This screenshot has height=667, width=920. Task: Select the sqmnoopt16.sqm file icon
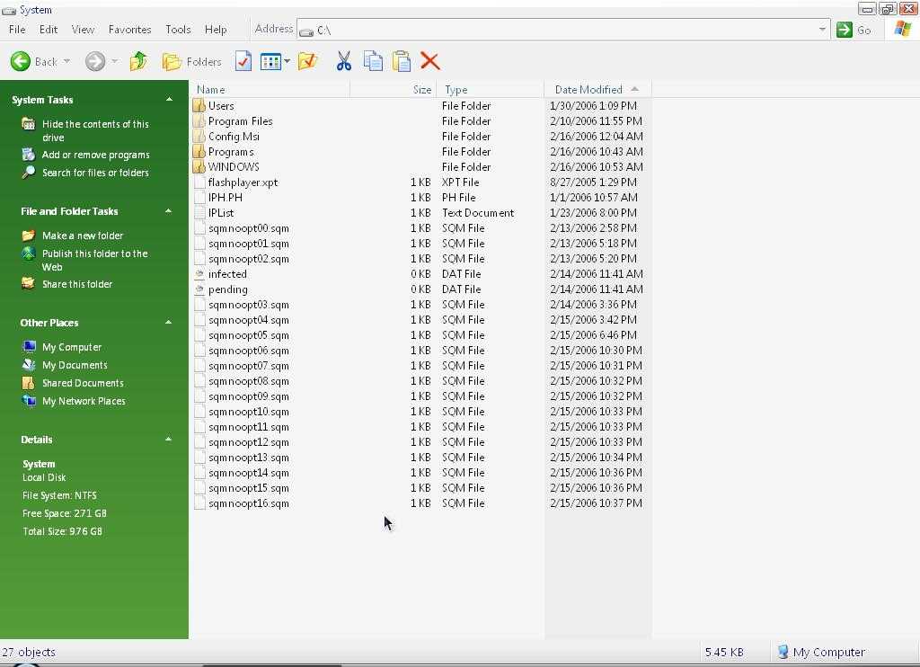coord(199,503)
